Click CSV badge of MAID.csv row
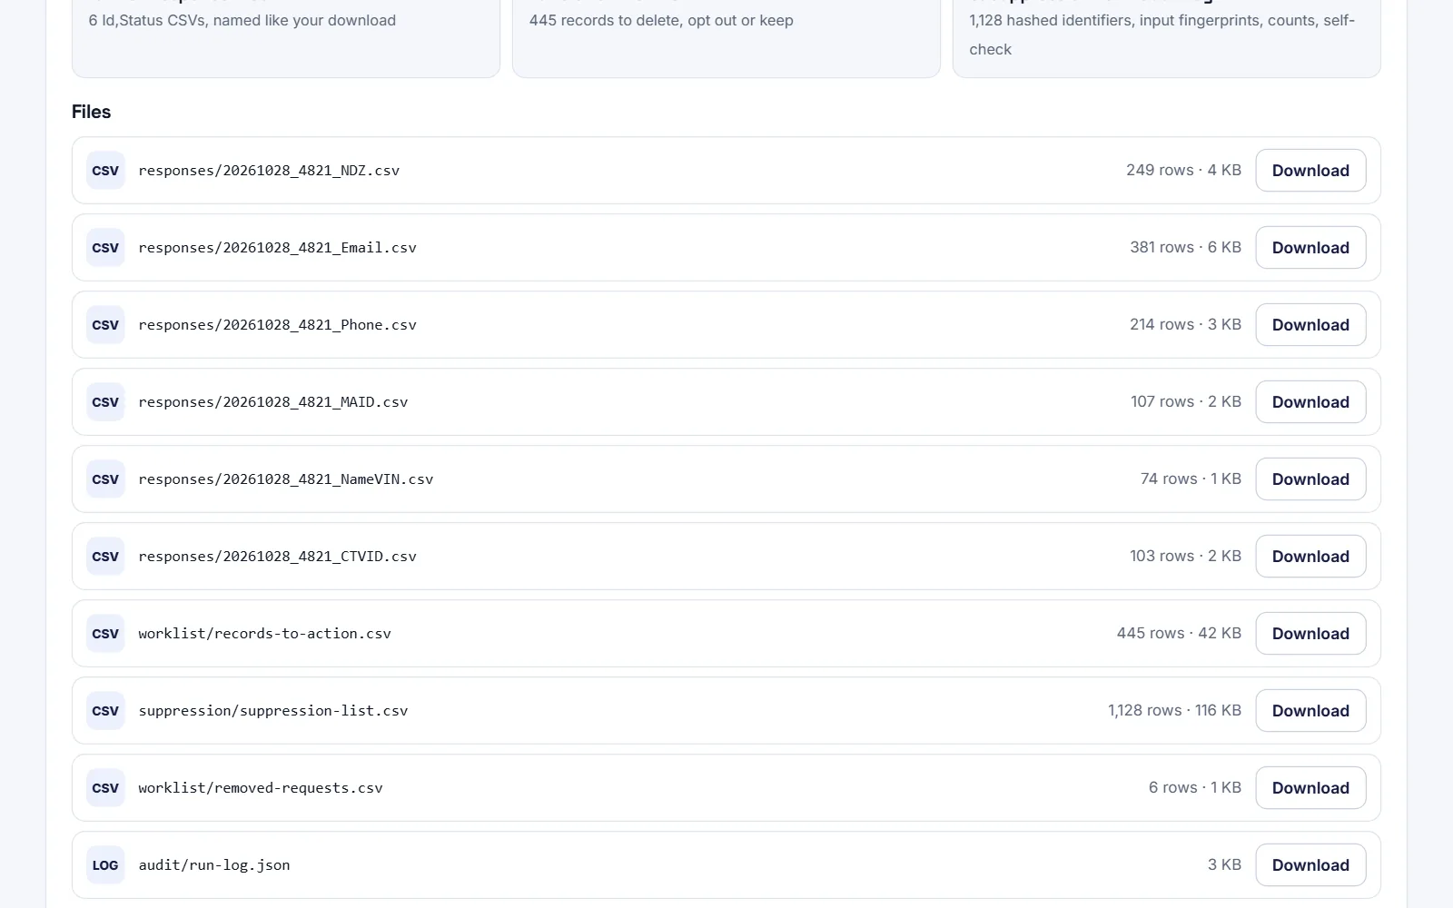1453x908 pixels. point(105,402)
